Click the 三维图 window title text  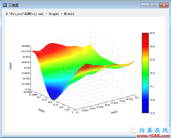13,5
